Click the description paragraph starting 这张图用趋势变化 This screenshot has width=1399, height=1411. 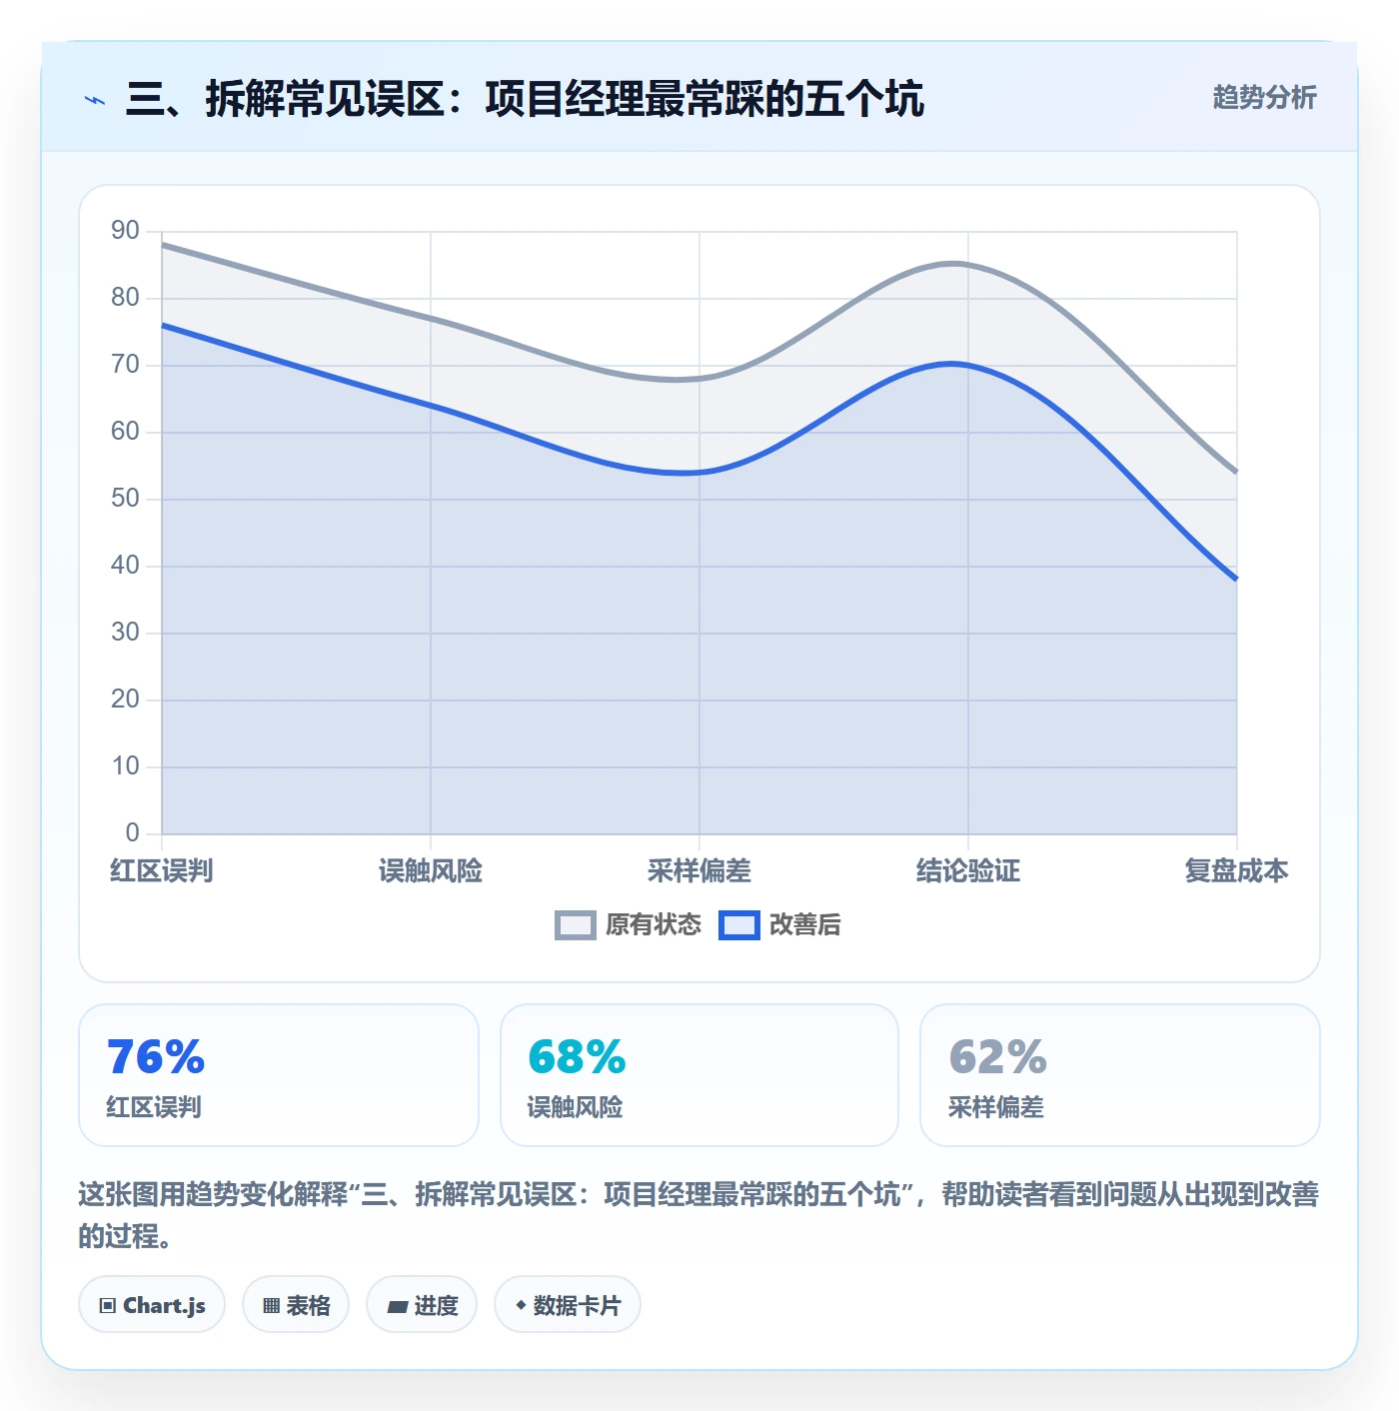699,1215
